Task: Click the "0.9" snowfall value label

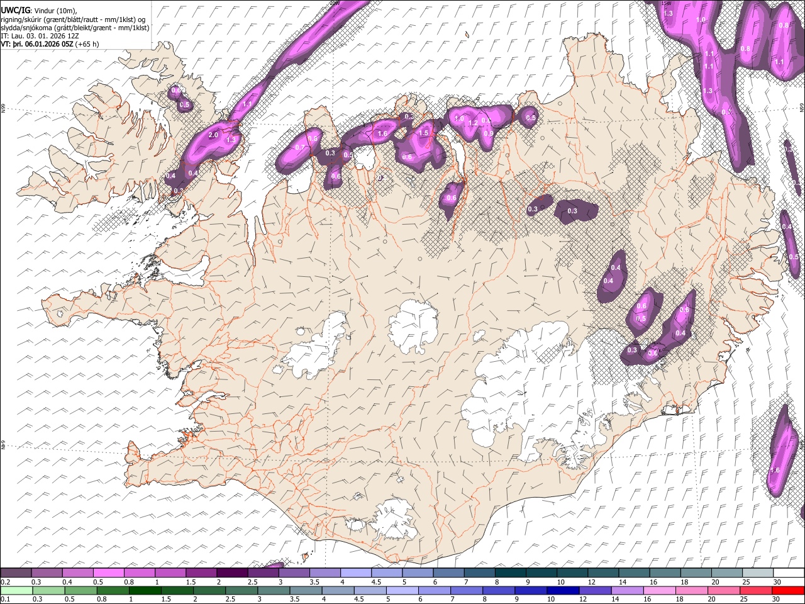Action: [489, 133]
